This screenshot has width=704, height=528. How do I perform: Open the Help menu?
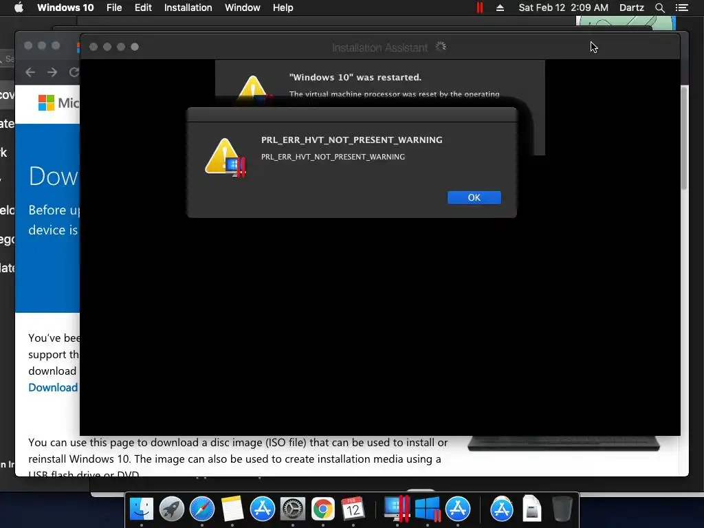click(x=283, y=8)
